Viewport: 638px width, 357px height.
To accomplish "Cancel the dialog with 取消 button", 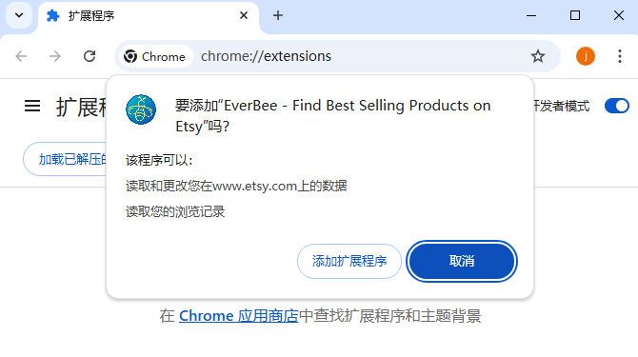I will click(462, 261).
